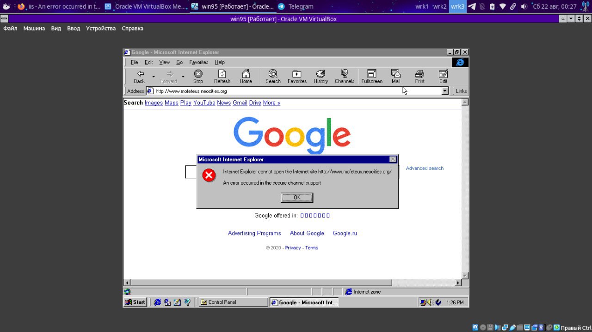592x332 pixels.
Task: Open the VirtualBox Устройства menu
Action: pos(101,28)
